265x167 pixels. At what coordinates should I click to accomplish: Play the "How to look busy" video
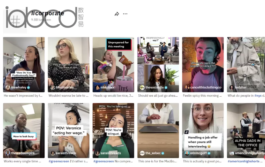pos(24,131)
